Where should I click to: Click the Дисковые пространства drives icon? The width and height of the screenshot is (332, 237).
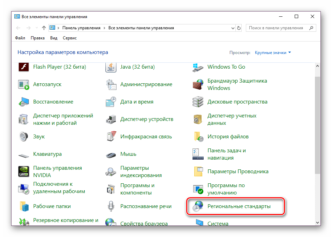198,102
